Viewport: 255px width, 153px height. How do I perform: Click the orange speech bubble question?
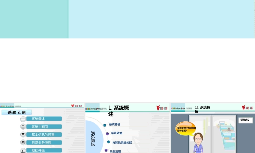click(x=186, y=129)
